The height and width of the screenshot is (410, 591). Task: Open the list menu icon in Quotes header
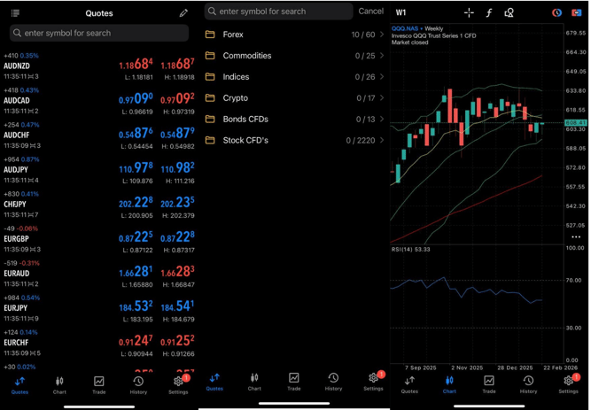pyautogui.click(x=15, y=13)
